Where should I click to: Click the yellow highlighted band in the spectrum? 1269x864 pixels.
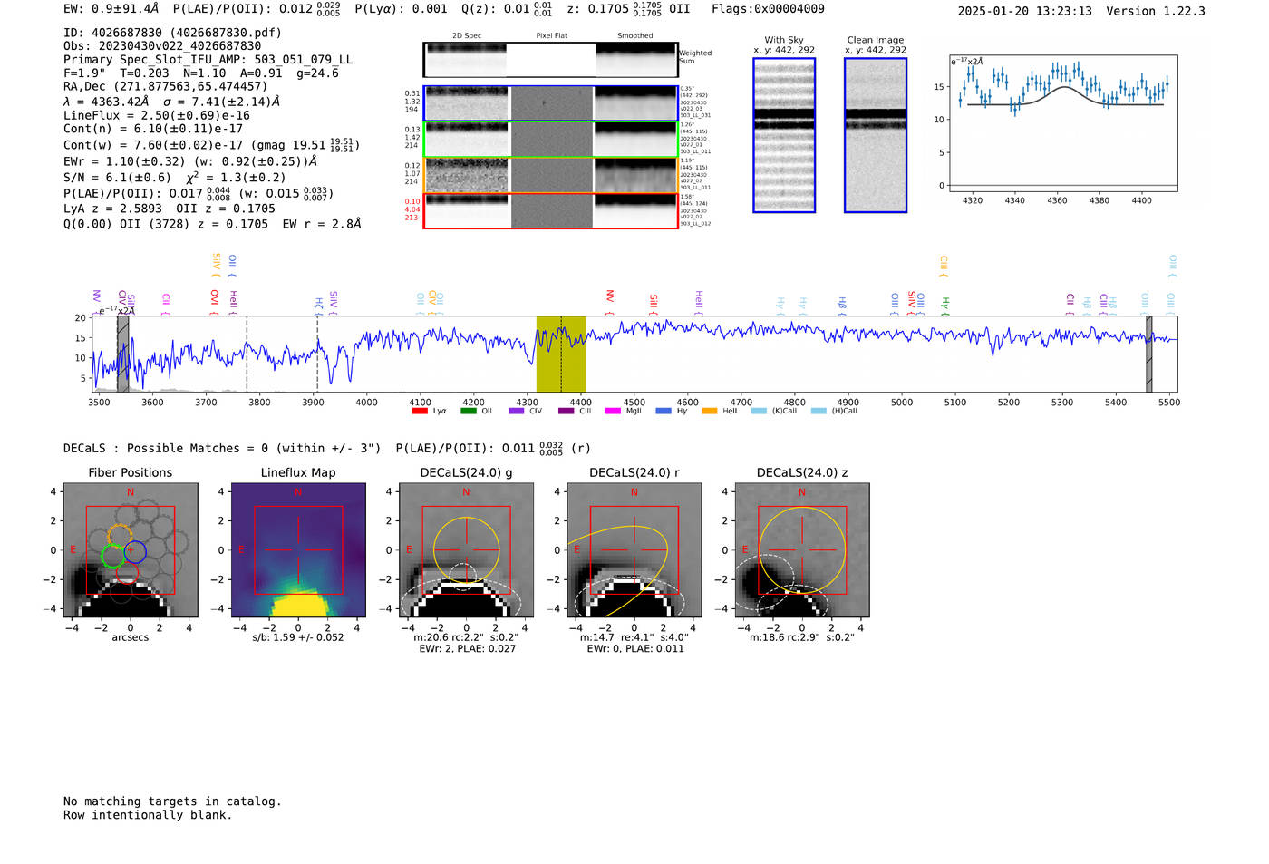pos(561,354)
